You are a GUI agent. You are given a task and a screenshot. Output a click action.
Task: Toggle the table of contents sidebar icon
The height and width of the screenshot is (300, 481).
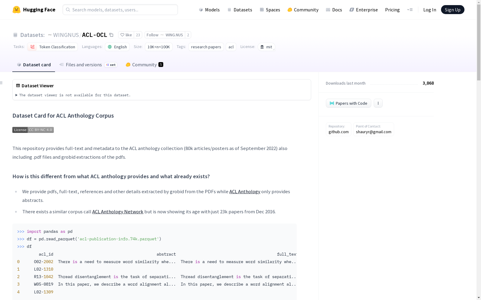point(2,83)
